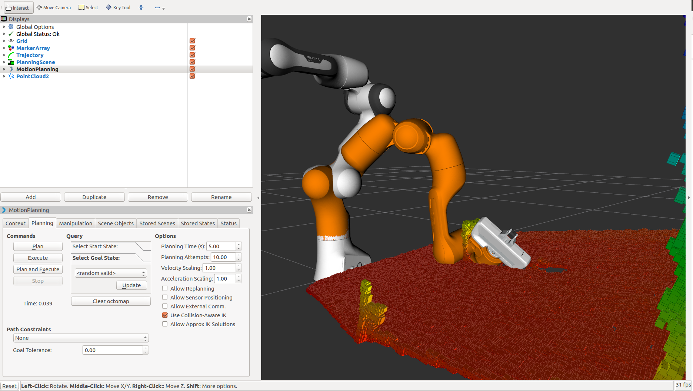The height and width of the screenshot is (391, 693).
Task: Click the plus icon to add a new tool
Action: (141, 7)
